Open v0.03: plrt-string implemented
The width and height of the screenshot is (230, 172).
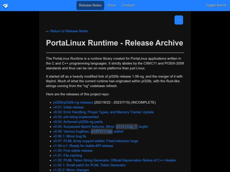click(x=76, y=117)
